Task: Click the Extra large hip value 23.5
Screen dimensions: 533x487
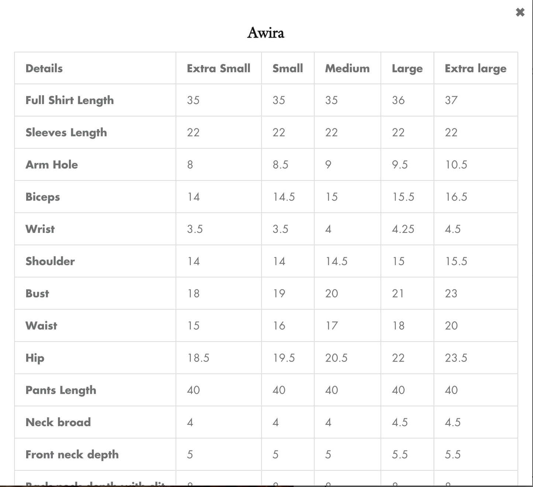Action: click(456, 358)
